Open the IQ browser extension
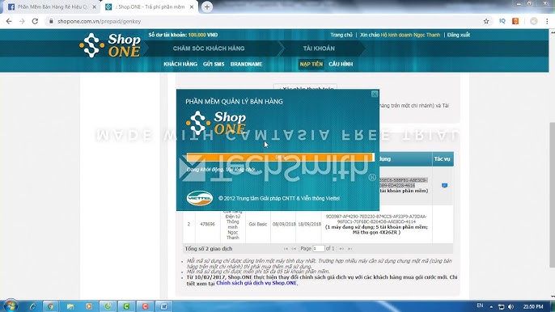Screen dimensions: 555x312 click(x=502, y=21)
